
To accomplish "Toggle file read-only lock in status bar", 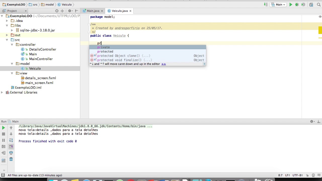I will coord(307,175).
